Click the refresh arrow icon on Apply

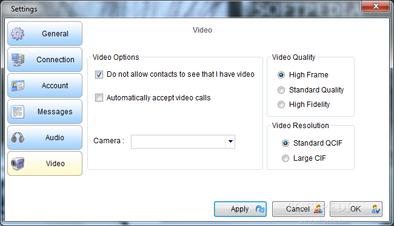260,209
